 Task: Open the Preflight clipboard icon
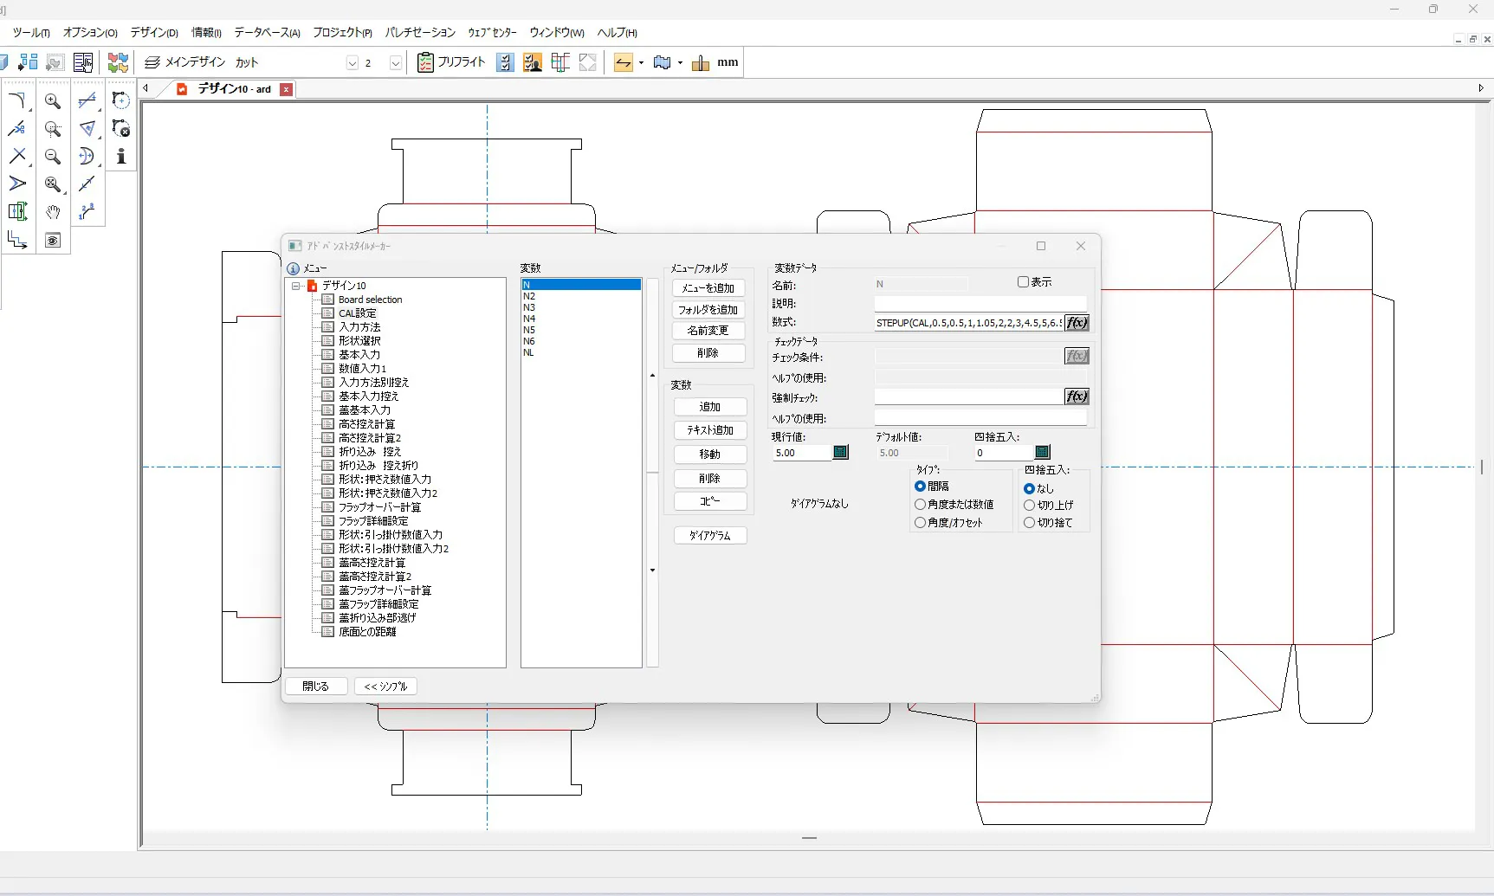coord(425,62)
